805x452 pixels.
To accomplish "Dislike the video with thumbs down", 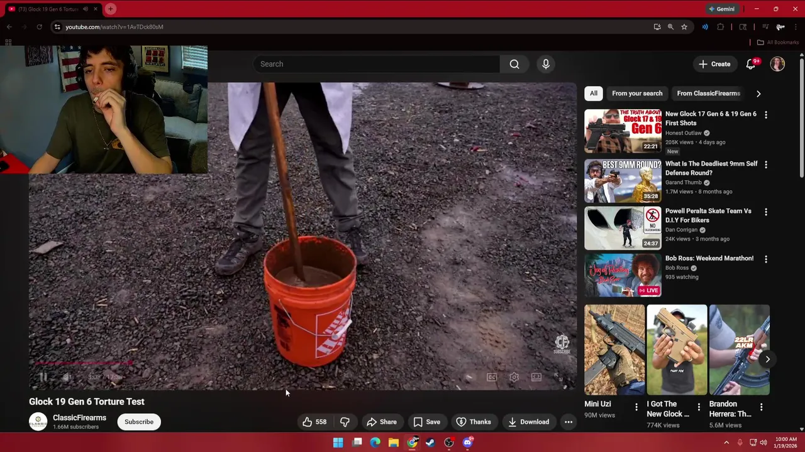I will (345, 422).
